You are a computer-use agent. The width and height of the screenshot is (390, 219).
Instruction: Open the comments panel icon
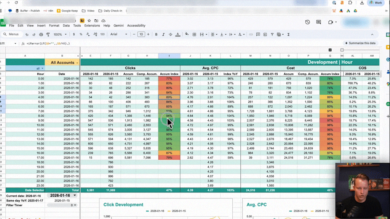pos(319,22)
